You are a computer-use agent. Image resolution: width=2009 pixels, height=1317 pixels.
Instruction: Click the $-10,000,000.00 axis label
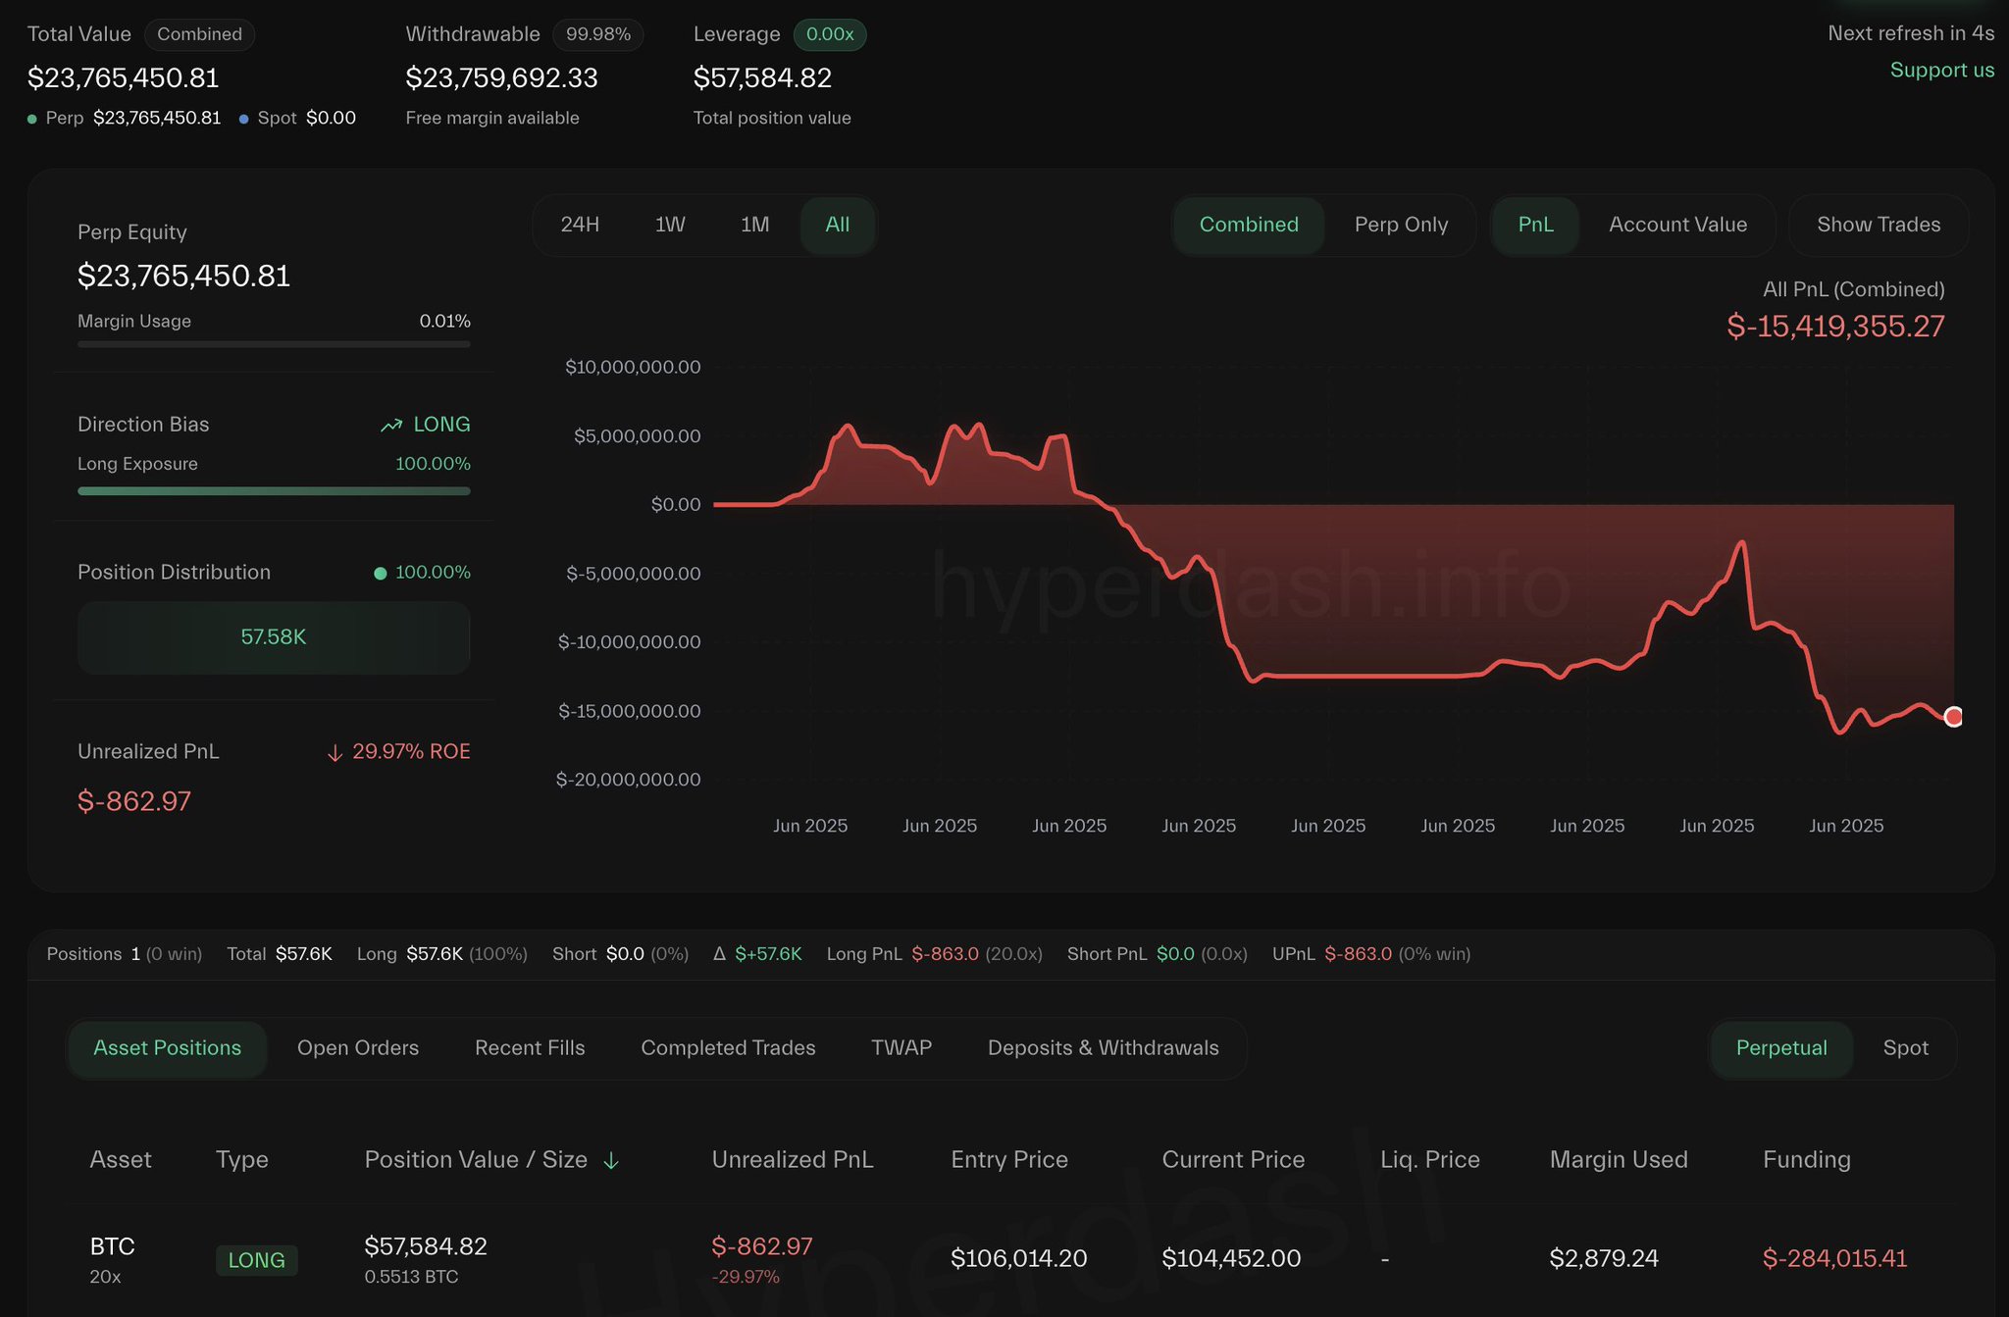pyautogui.click(x=629, y=642)
